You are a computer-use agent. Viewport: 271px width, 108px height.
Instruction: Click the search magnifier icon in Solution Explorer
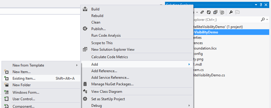pos(263,20)
